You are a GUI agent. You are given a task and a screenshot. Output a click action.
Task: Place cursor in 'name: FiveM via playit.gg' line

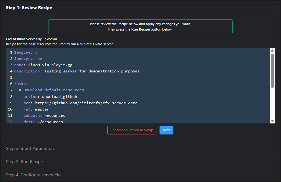click(x=43, y=65)
